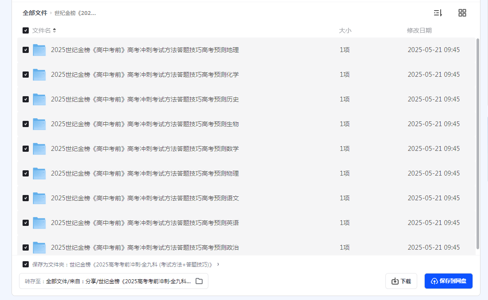Image resolution: width=488 pixels, height=300 pixels.
Task: Uncheck the 历史 folder checkbox
Action: click(x=26, y=99)
